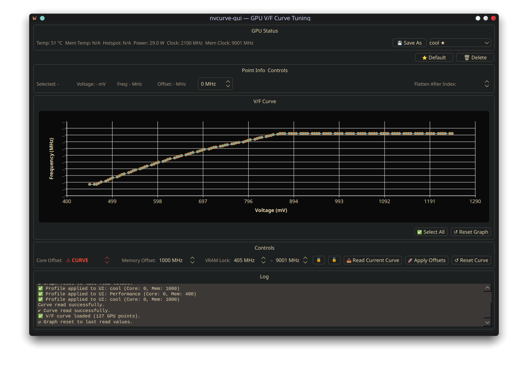Viewport: 528px width, 369px height.
Task: Click the Core Offset spinner arrows
Action: pos(107,260)
